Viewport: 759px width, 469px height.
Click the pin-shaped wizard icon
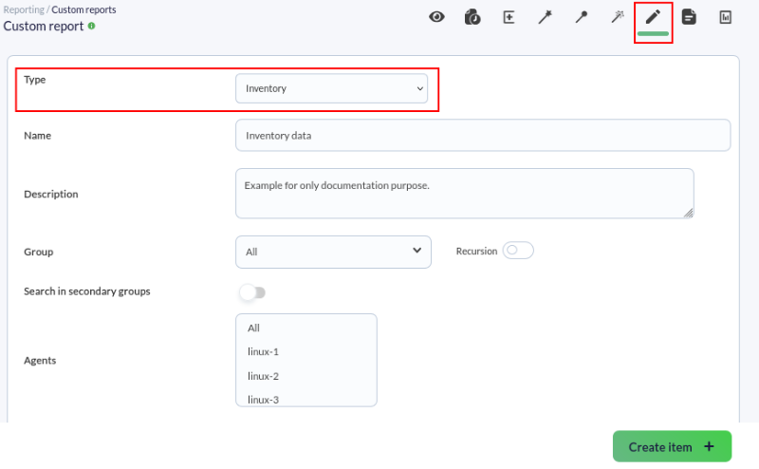(x=582, y=17)
